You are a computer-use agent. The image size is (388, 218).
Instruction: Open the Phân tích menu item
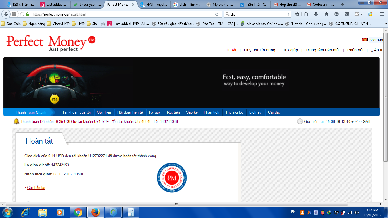click(211, 112)
